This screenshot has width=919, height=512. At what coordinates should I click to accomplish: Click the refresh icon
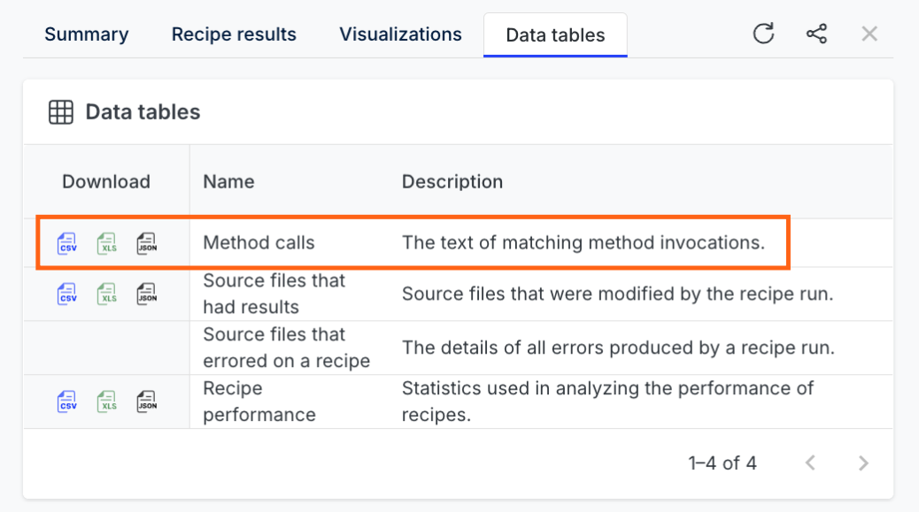click(763, 34)
